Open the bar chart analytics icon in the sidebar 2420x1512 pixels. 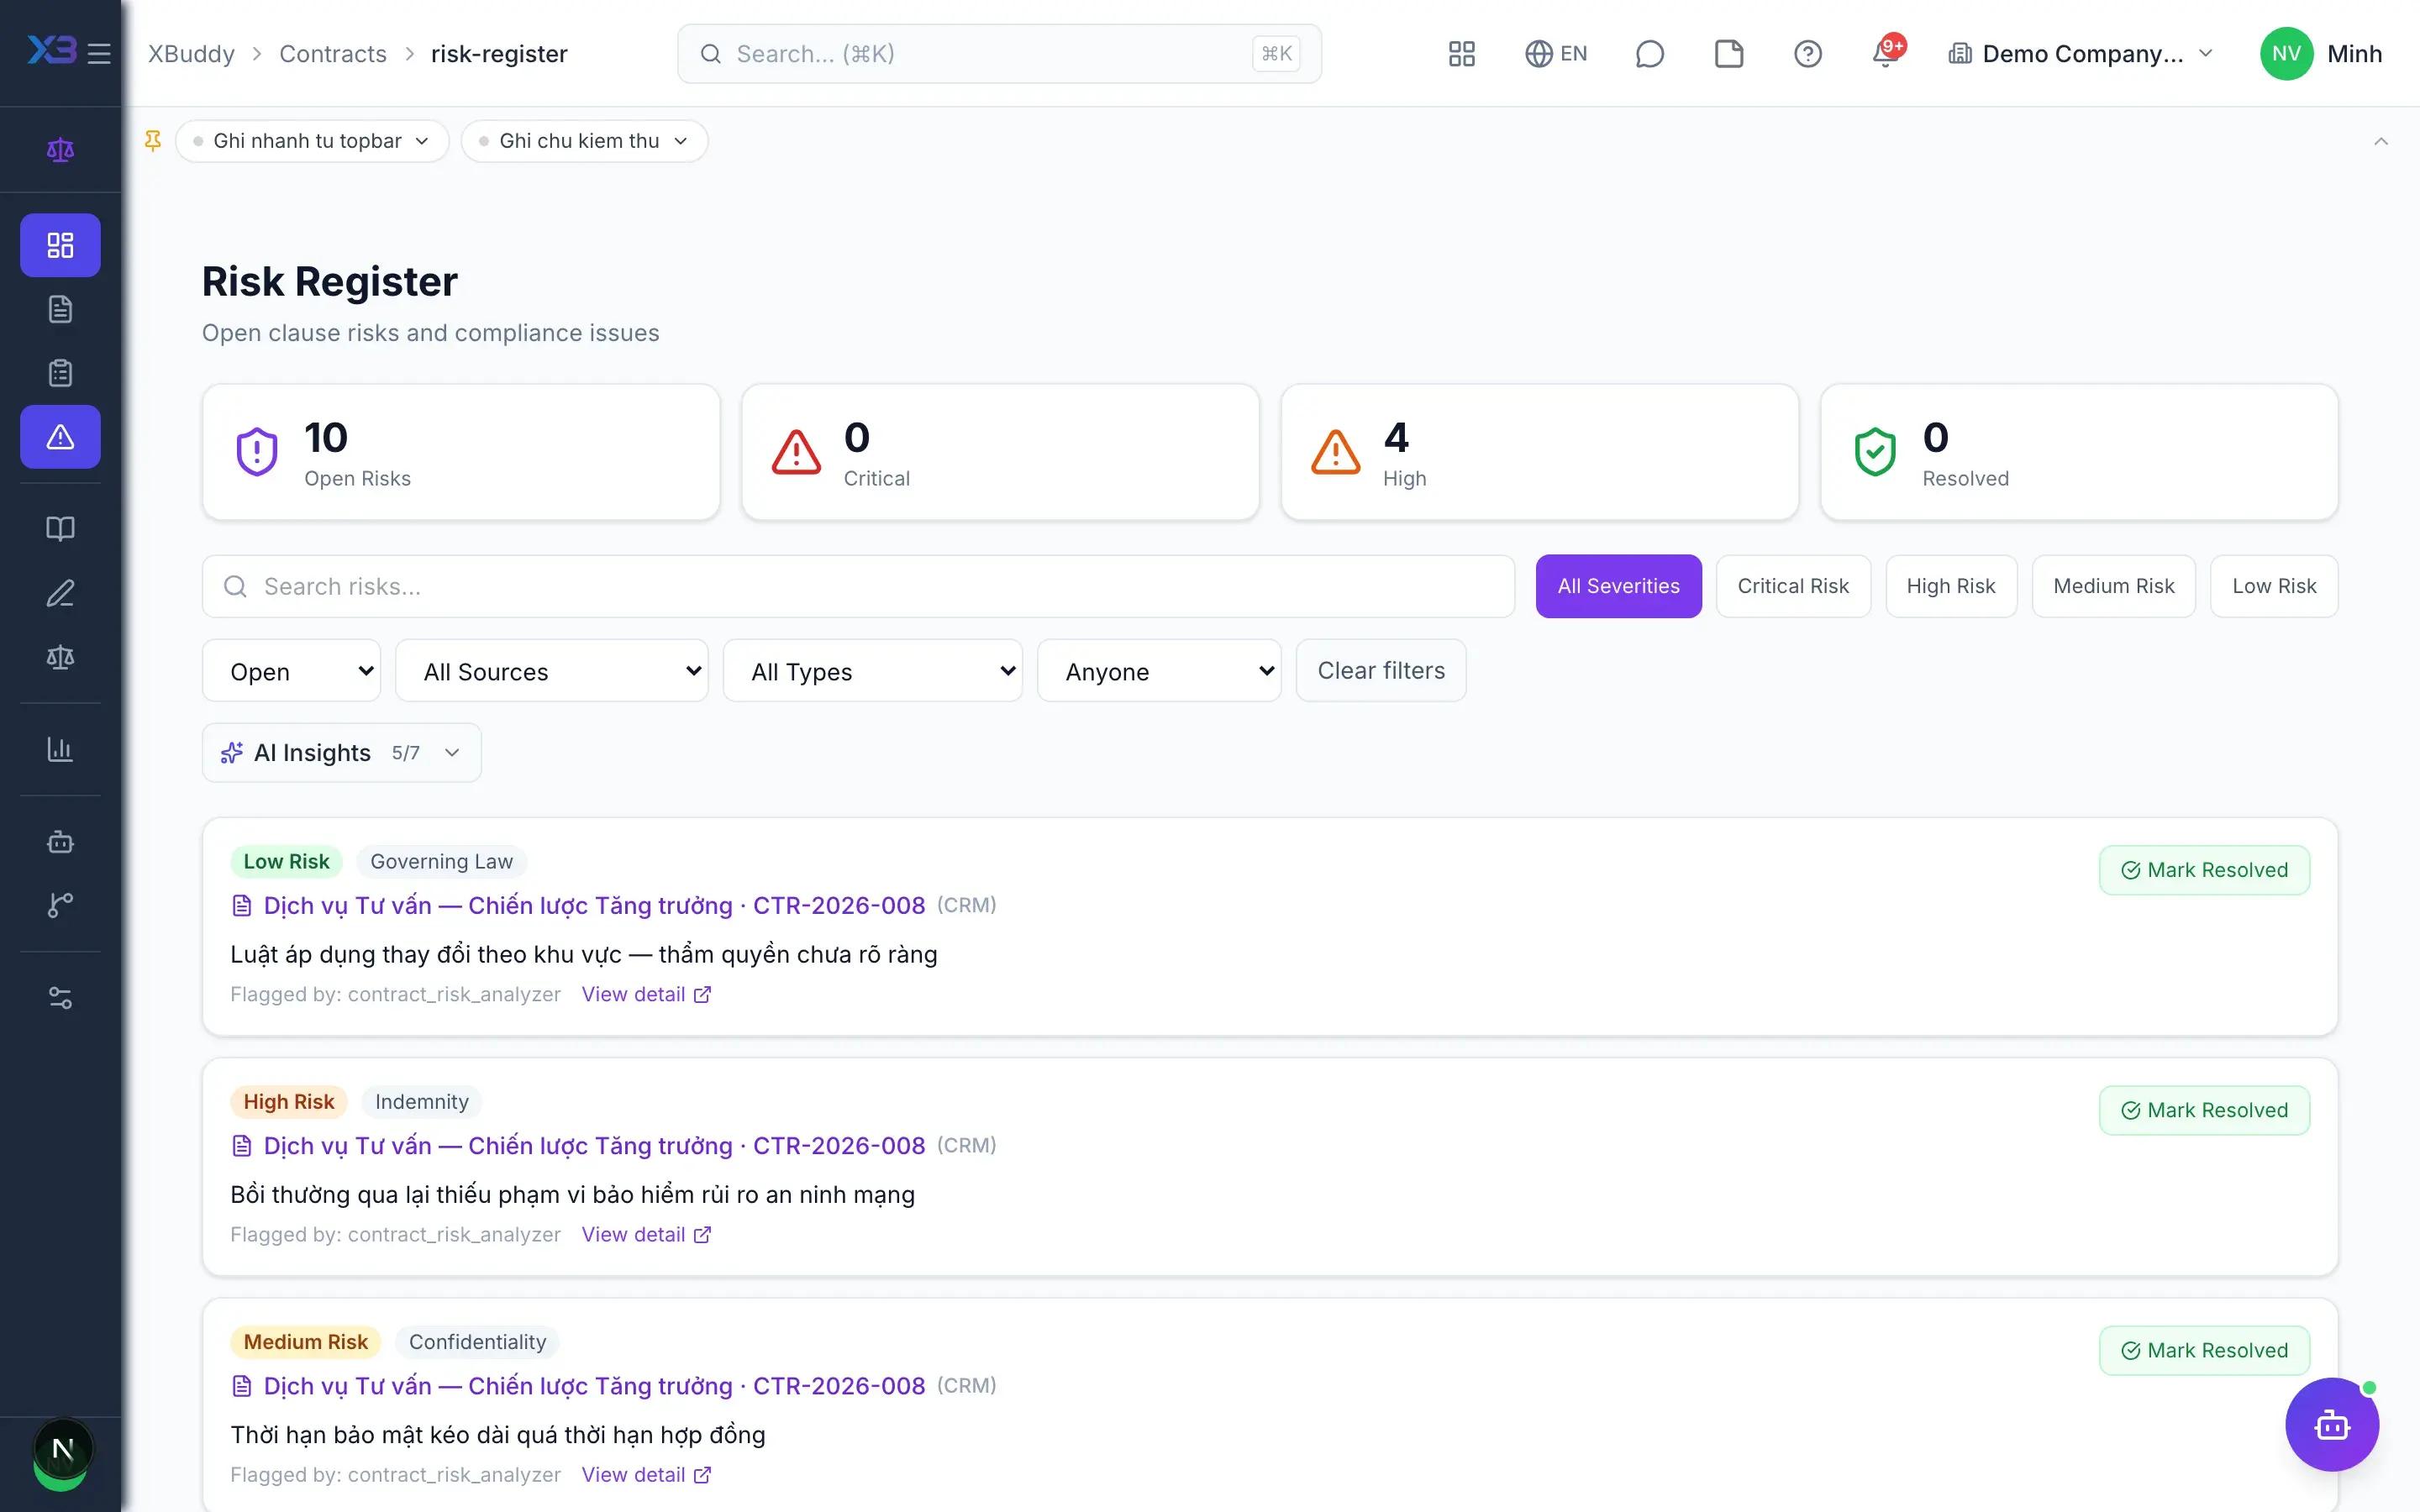(60, 749)
